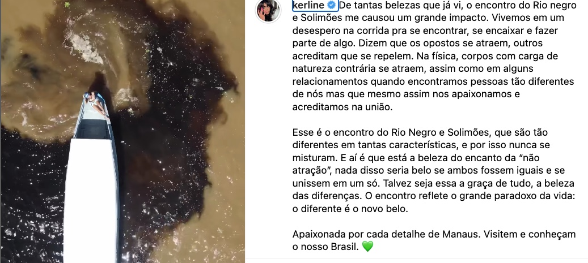588x263 pixels.
Task: Open kerline's profile picture avatar
Action: point(268,11)
